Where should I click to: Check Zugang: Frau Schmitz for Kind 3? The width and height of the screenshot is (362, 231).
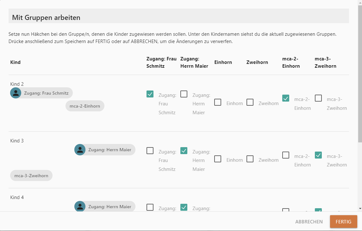(150, 151)
